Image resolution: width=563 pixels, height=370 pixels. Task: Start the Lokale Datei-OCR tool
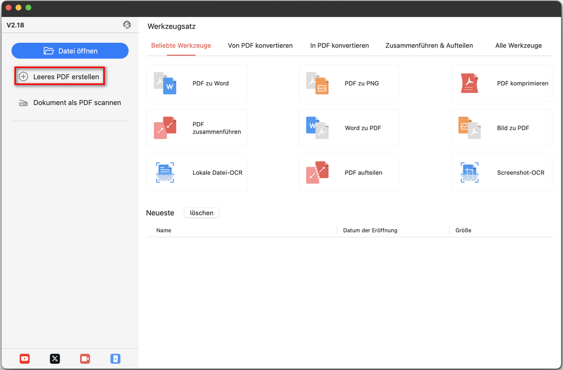[x=197, y=173]
